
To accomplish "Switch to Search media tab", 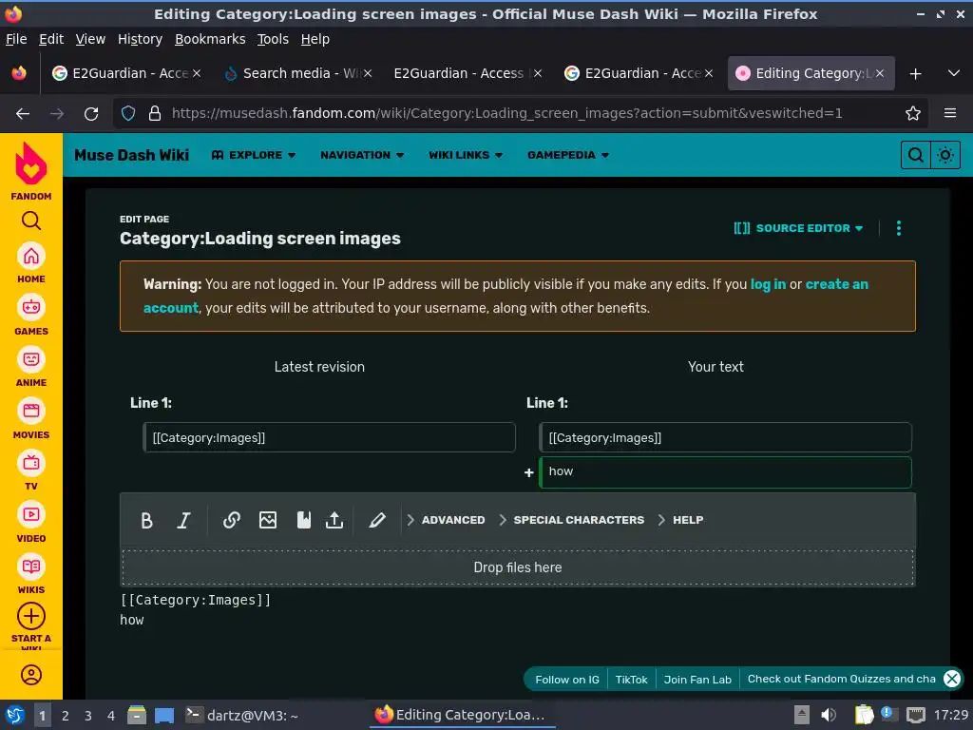I will click(x=297, y=73).
